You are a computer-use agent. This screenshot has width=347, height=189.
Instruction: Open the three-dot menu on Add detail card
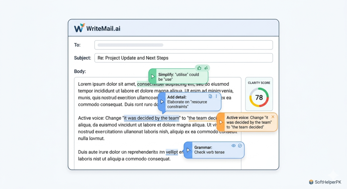pos(216,96)
